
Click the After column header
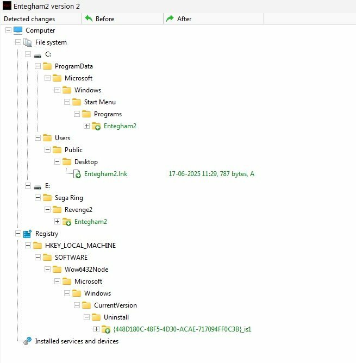(214, 19)
